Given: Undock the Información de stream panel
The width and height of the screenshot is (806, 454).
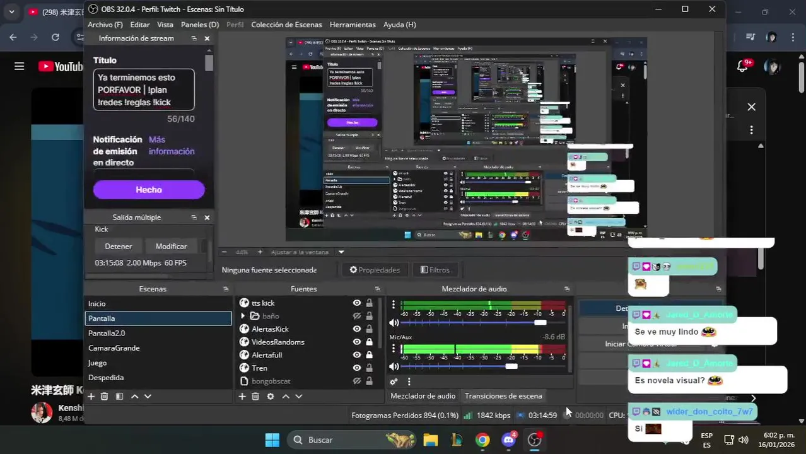Looking at the screenshot, I should click(x=194, y=38).
